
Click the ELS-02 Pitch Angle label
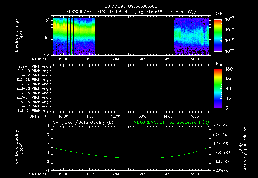point(34,106)
